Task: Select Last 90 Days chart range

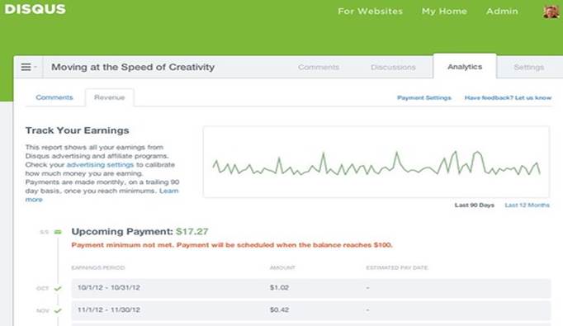Action: (x=475, y=205)
